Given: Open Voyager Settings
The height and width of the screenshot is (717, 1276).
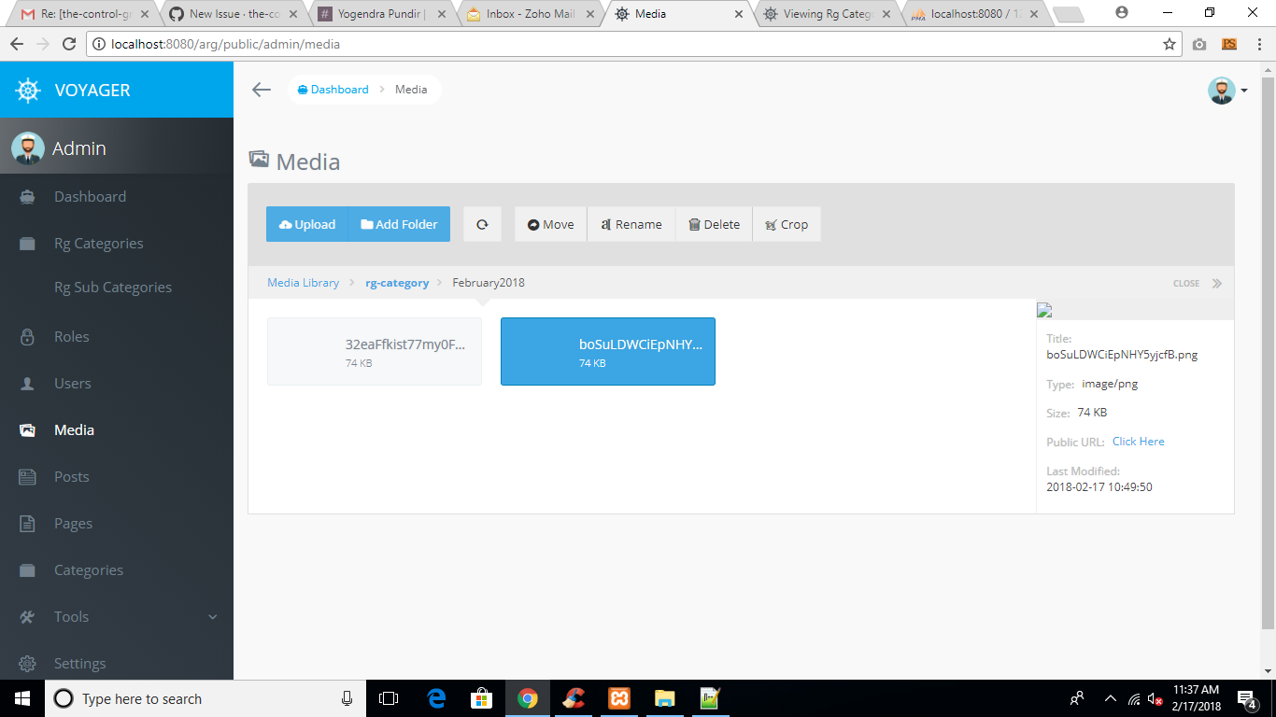Looking at the screenshot, I should point(78,663).
